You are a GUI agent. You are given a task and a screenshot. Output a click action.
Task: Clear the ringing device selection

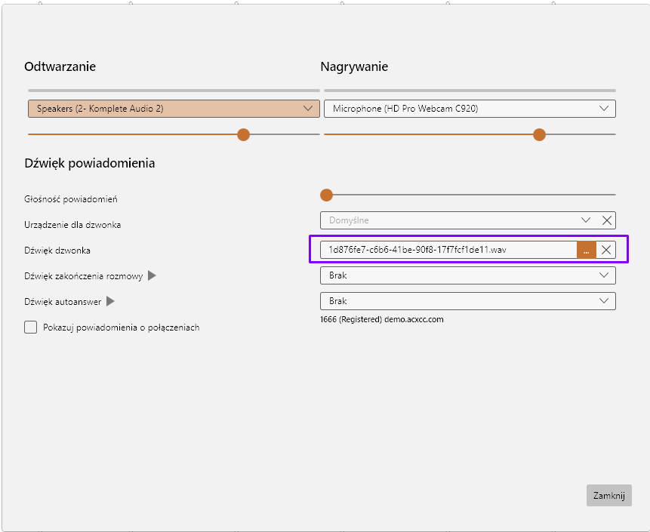click(606, 220)
